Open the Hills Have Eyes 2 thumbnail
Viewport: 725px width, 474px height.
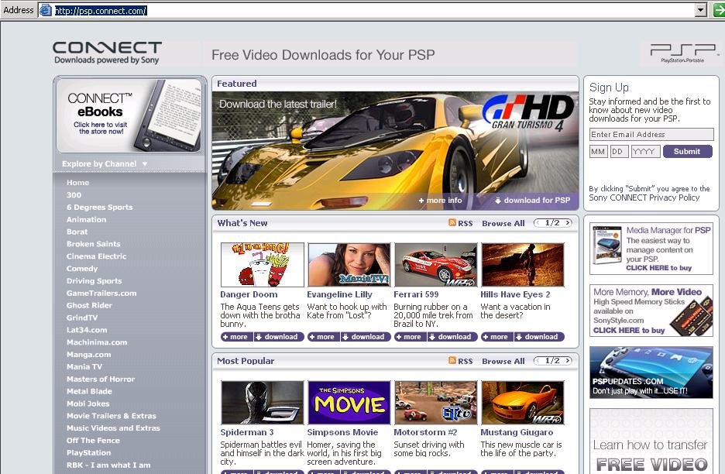[523, 265]
